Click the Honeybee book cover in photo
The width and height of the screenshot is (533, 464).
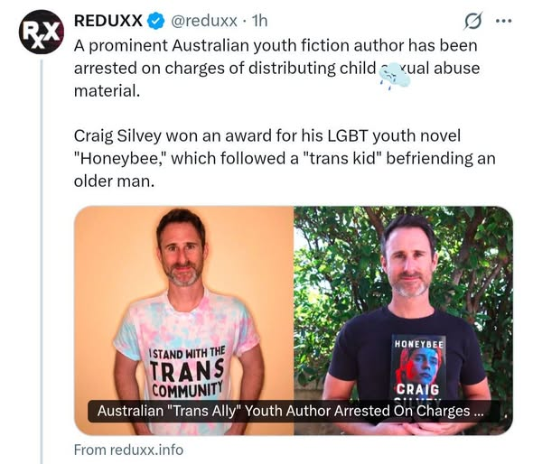[x=419, y=368]
